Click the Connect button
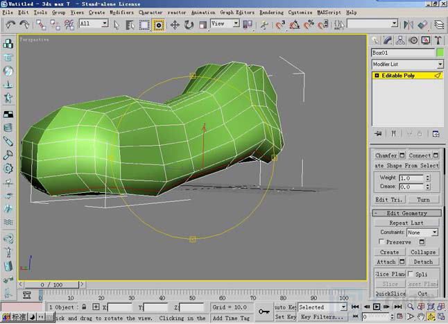Image resolution: width=448 pixels, height=324 pixels. [x=420, y=155]
